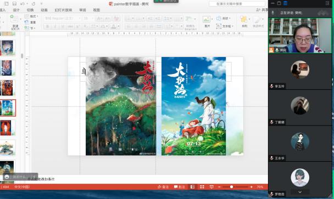Click the New Slide (新建幻灯片) icon
Screen dimensions: 334x199
[14, 19]
